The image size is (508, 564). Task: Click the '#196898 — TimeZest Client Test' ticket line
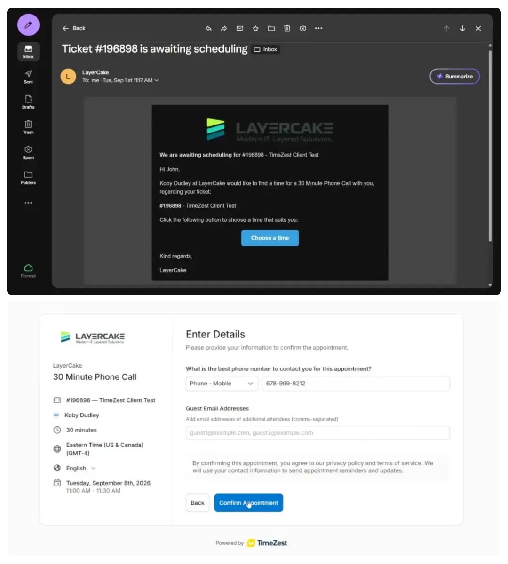pyautogui.click(x=111, y=400)
